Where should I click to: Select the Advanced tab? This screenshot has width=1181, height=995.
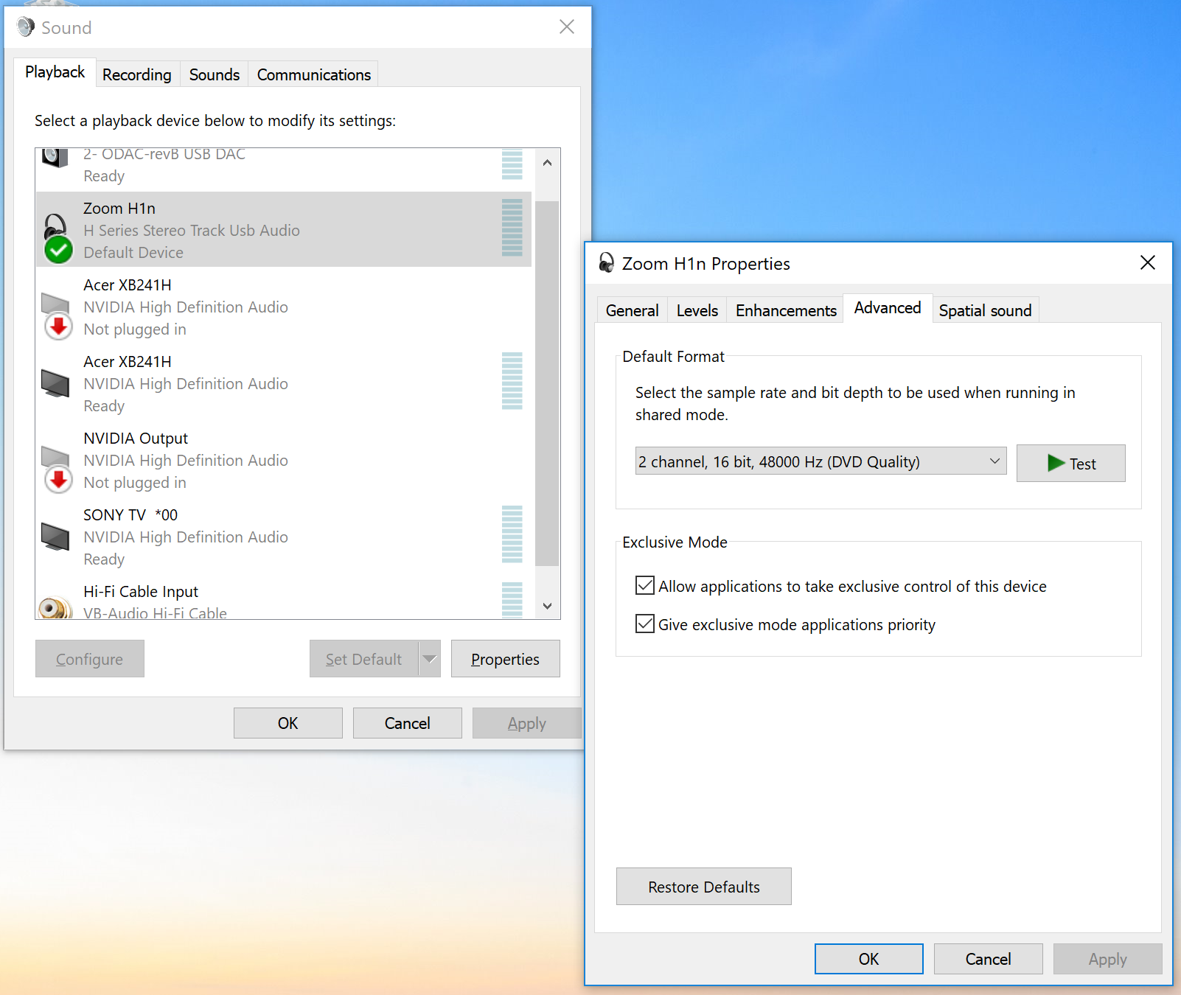(888, 308)
